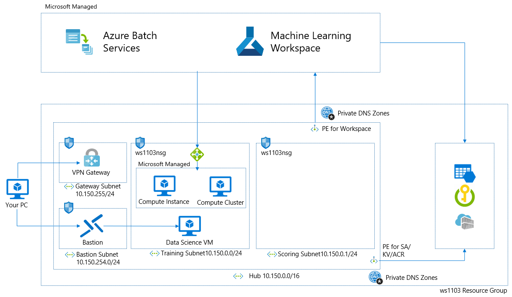
Task: Click 'ws1103nsg' label in Training Subnet
Action: [x=151, y=153]
